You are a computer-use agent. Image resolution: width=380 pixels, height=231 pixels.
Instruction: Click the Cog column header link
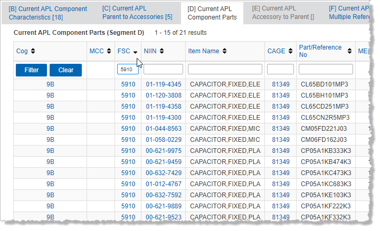[x=22, y=51]
